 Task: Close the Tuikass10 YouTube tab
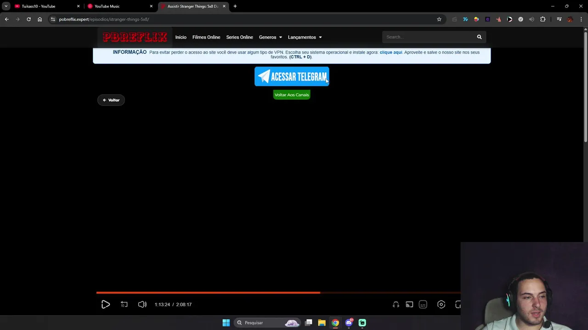[x=78, y=6]
